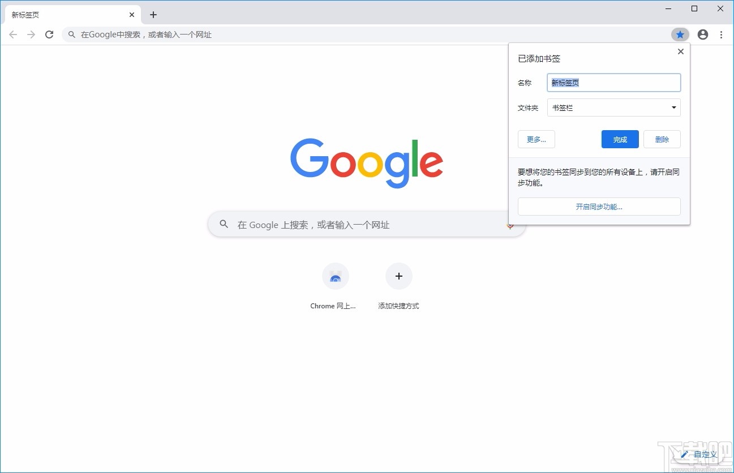Open the Chrome 网上应用店 shortcut
The width and height of the screenshot is (734, 473).
click(x=336, y=276)
